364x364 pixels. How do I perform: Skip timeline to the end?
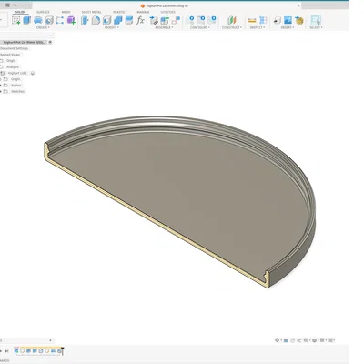pos(6,351)
